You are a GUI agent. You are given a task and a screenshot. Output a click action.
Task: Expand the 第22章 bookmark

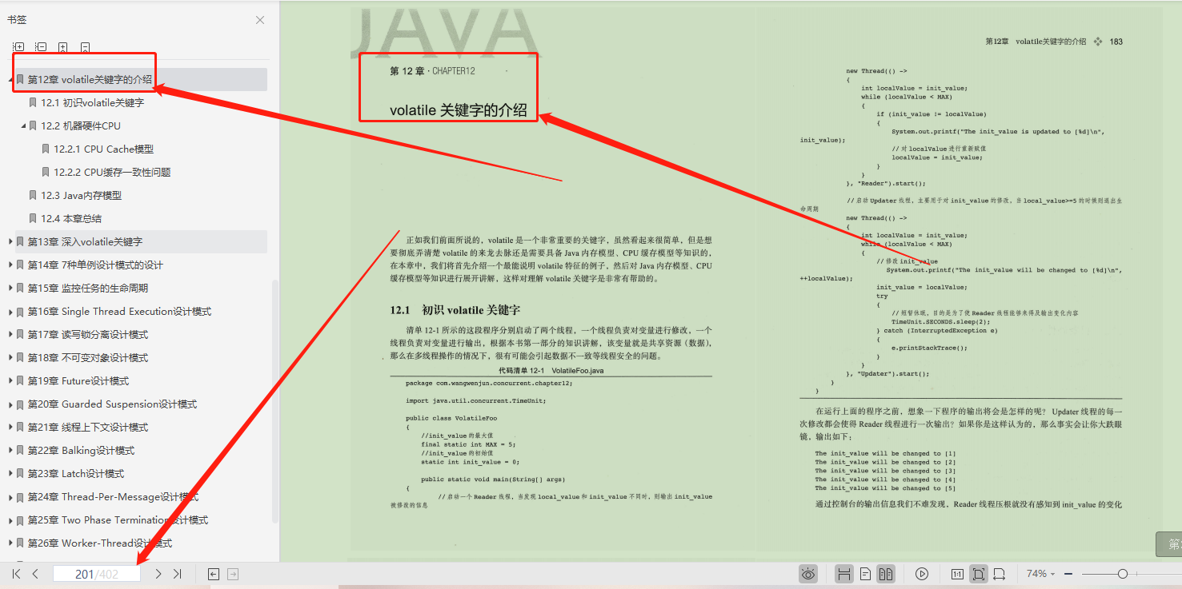10,450
